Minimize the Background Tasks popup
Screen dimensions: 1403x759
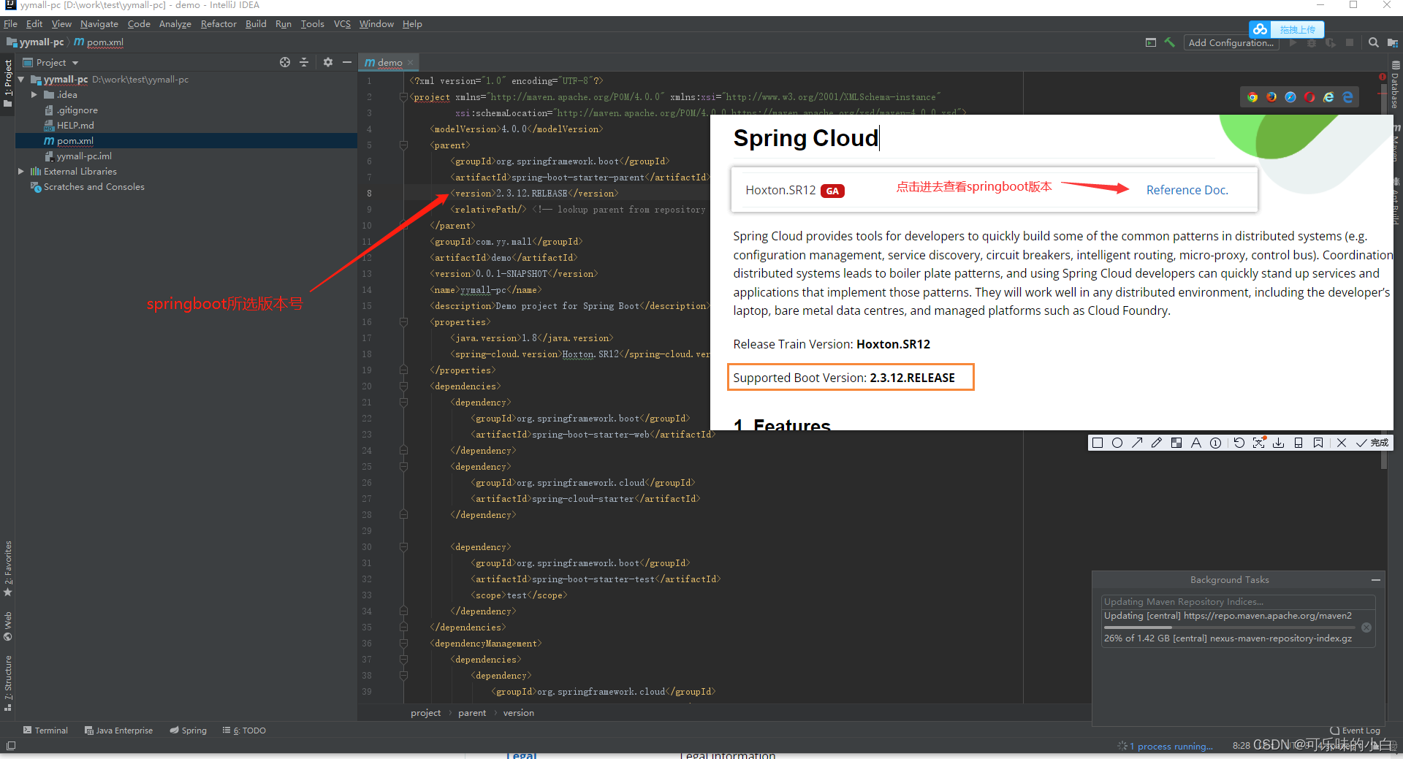pos(1376,580)
